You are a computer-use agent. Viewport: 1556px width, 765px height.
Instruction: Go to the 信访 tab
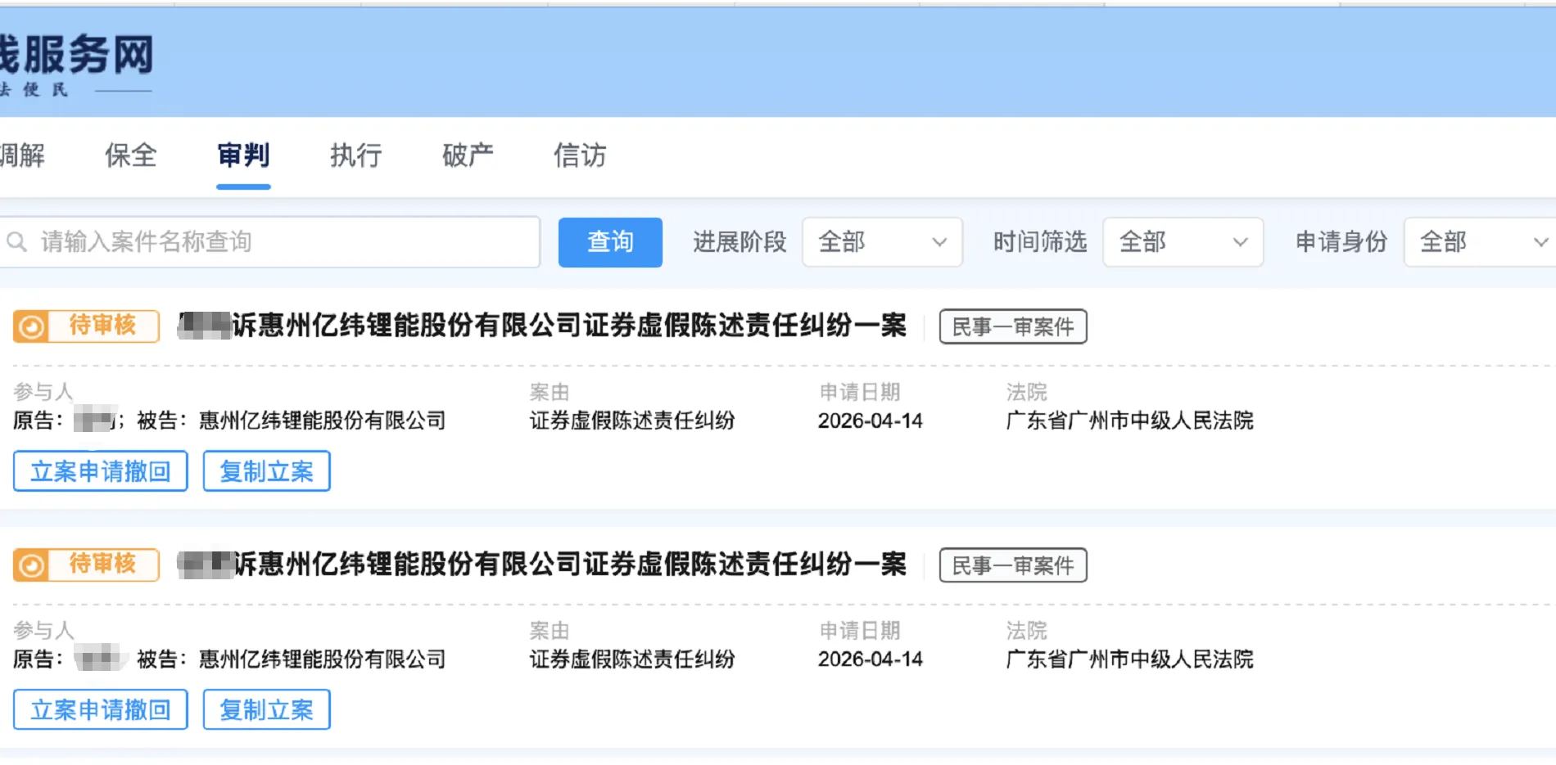[x=580, y=155]
